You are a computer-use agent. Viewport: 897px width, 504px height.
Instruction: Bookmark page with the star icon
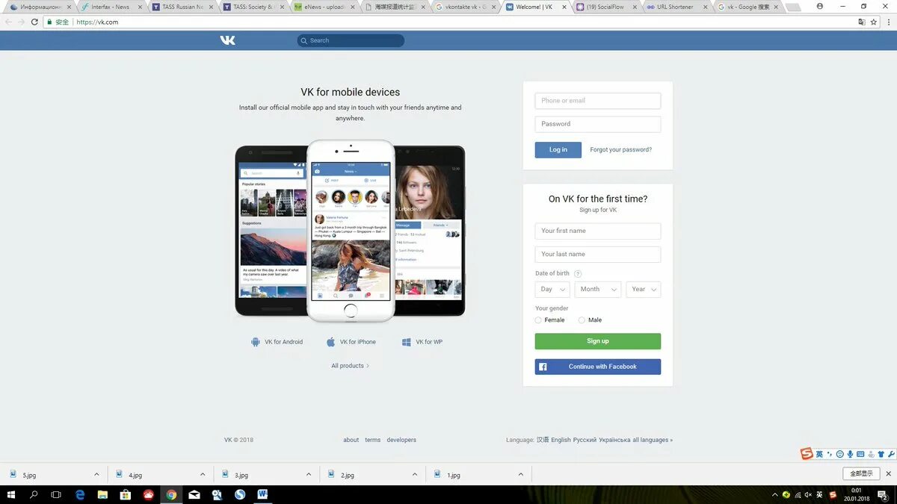click(x=873, y=22)
